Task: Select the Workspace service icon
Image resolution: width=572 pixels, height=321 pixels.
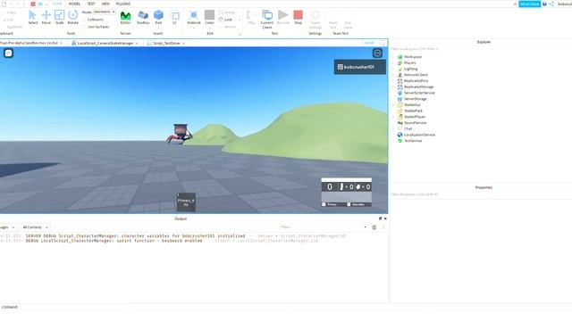Action: 400,57
